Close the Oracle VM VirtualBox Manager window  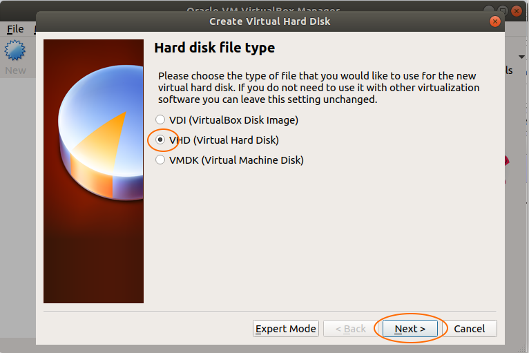517,11
